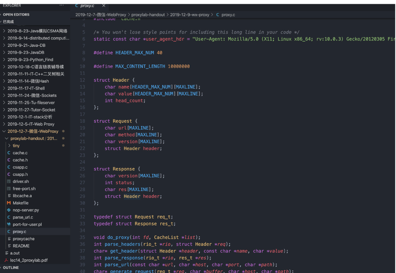The height and width of the screenshot is (273, 396).
Task: Open free-port.sh script icon
Action: point(9,188)
